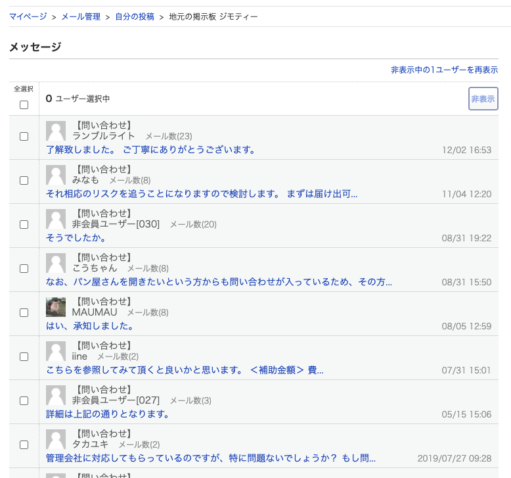Click the 非表示 button
This screenshot has width=511, height=478.
(x=483, y=99)
